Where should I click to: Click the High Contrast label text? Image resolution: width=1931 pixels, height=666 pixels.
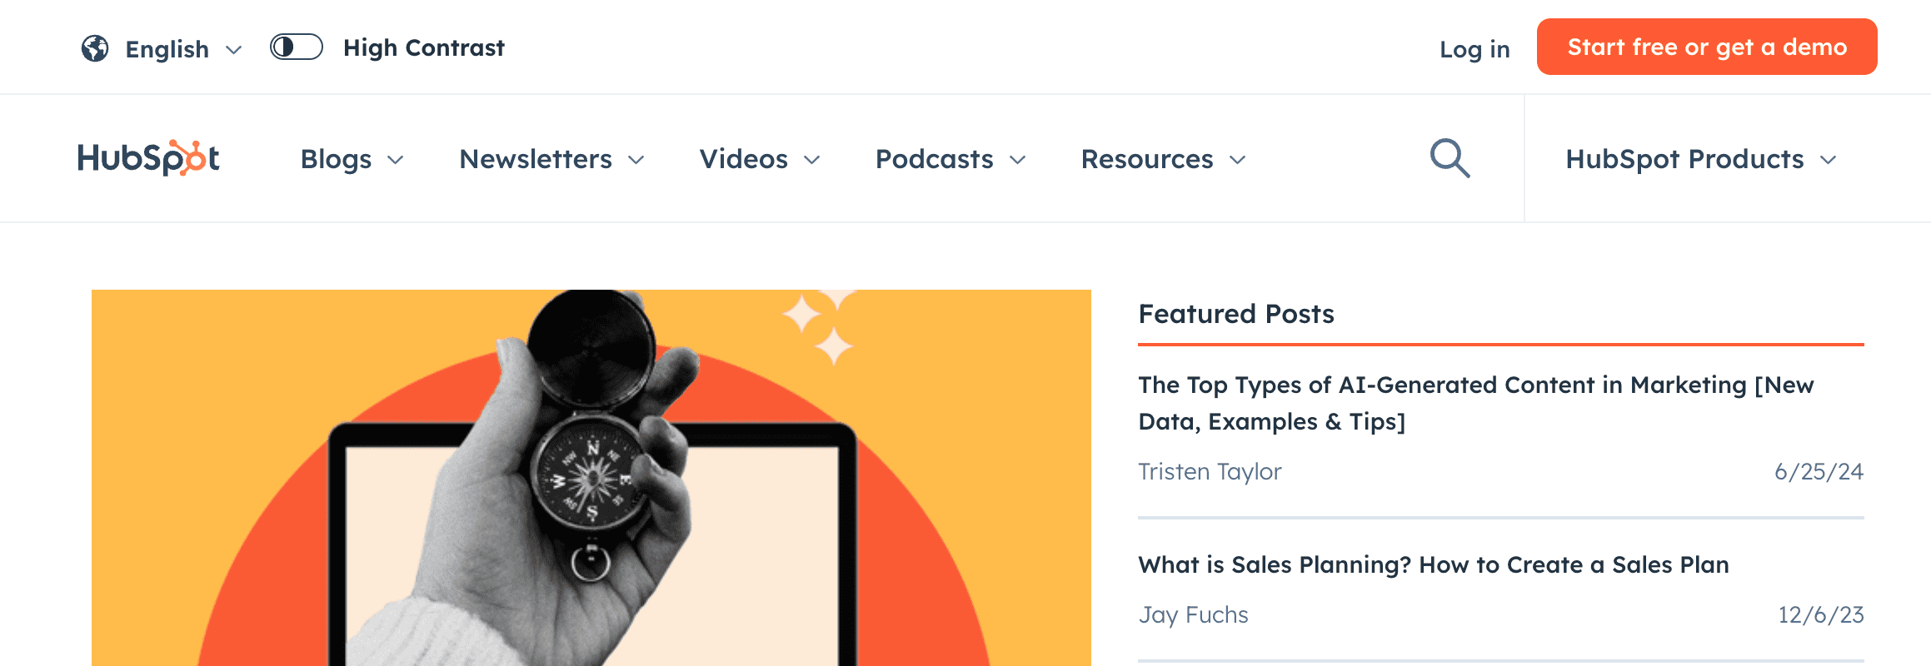coord(423,47)
